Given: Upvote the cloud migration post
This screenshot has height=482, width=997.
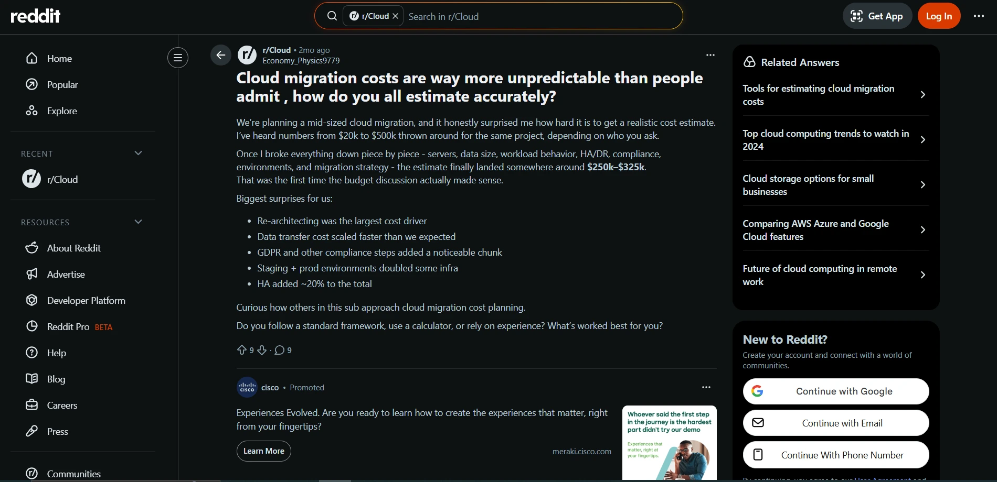Looking at the screenshot, I should point(242,350).
